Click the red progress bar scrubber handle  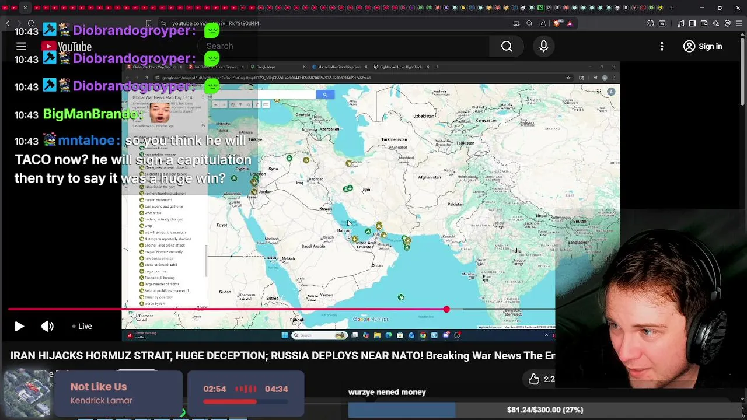point(446,310)
